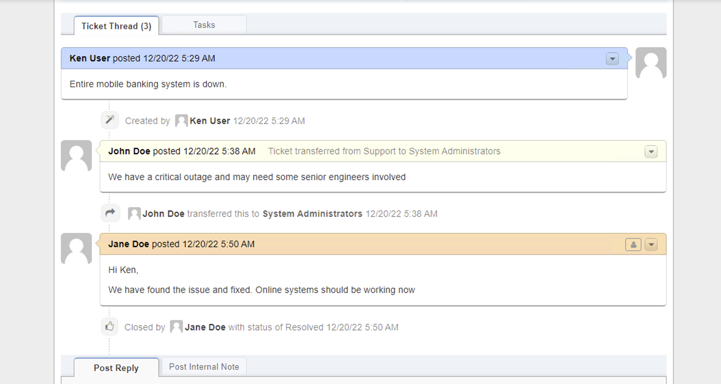Viewport: 721px width, 384px height.
Task: Click Jane Doe's large avatar beside her post
Action: point(76,248)
